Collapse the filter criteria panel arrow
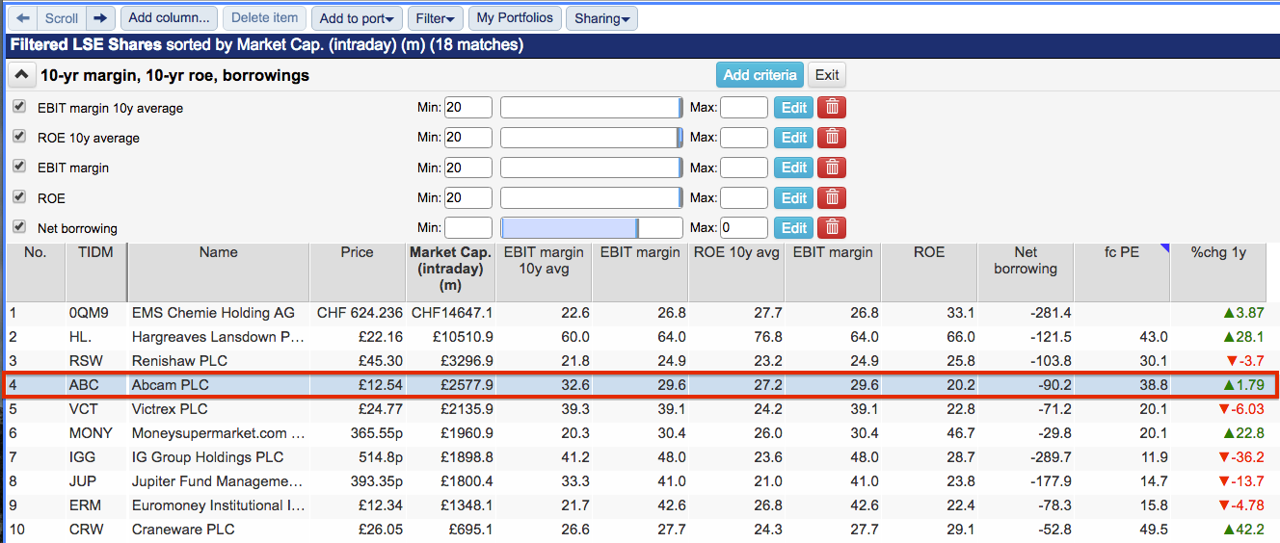The image size is (1280, 543). 21,75
